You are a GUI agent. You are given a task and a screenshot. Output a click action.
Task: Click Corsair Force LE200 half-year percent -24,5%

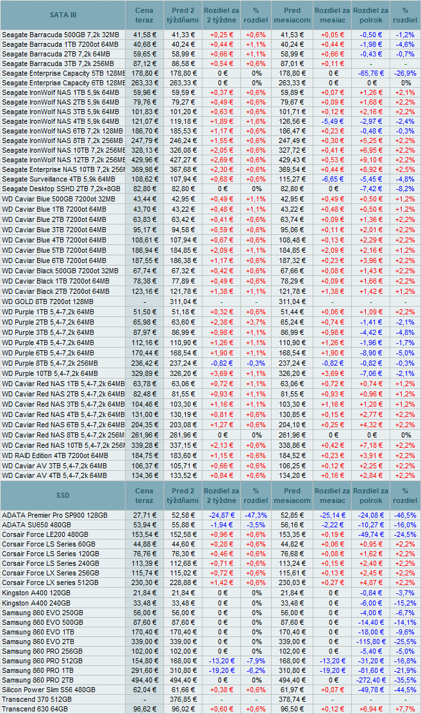(x=405, y=534)
